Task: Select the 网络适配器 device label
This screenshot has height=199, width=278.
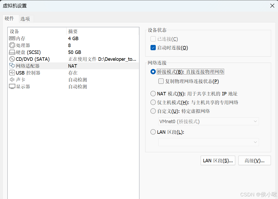Action: [28, 66]
